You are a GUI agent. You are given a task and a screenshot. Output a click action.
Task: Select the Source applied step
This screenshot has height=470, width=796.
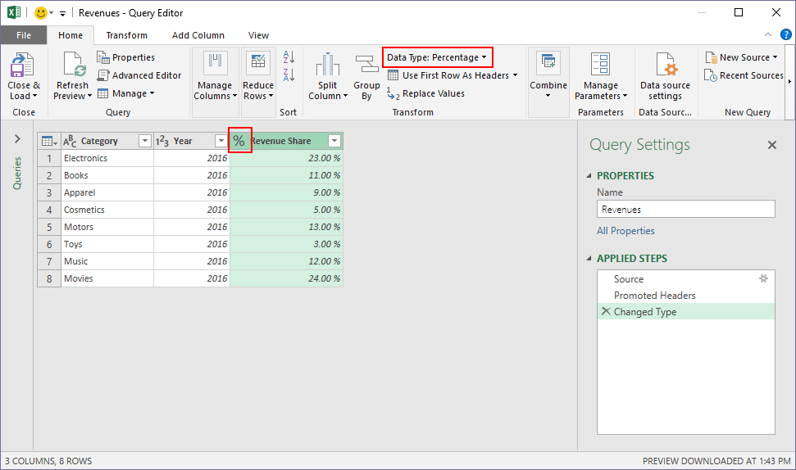point(686,279)
